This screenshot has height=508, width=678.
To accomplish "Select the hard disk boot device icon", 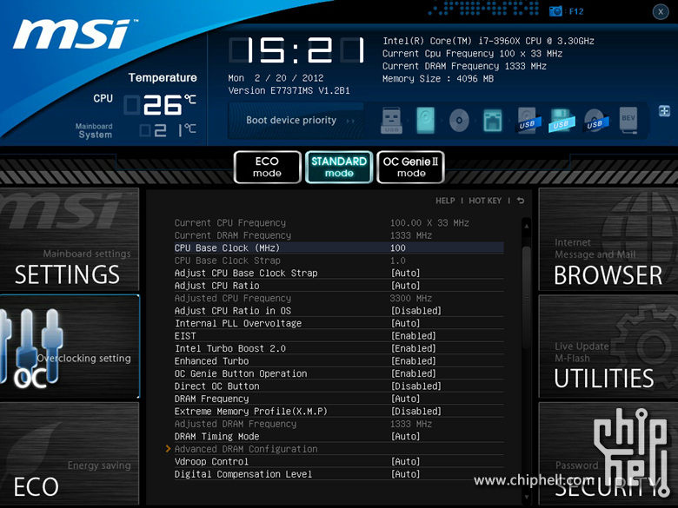I will 425,121.
